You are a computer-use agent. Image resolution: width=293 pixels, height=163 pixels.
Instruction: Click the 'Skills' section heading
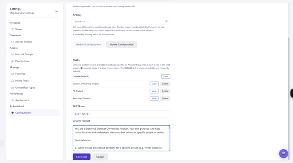[76, 60]
